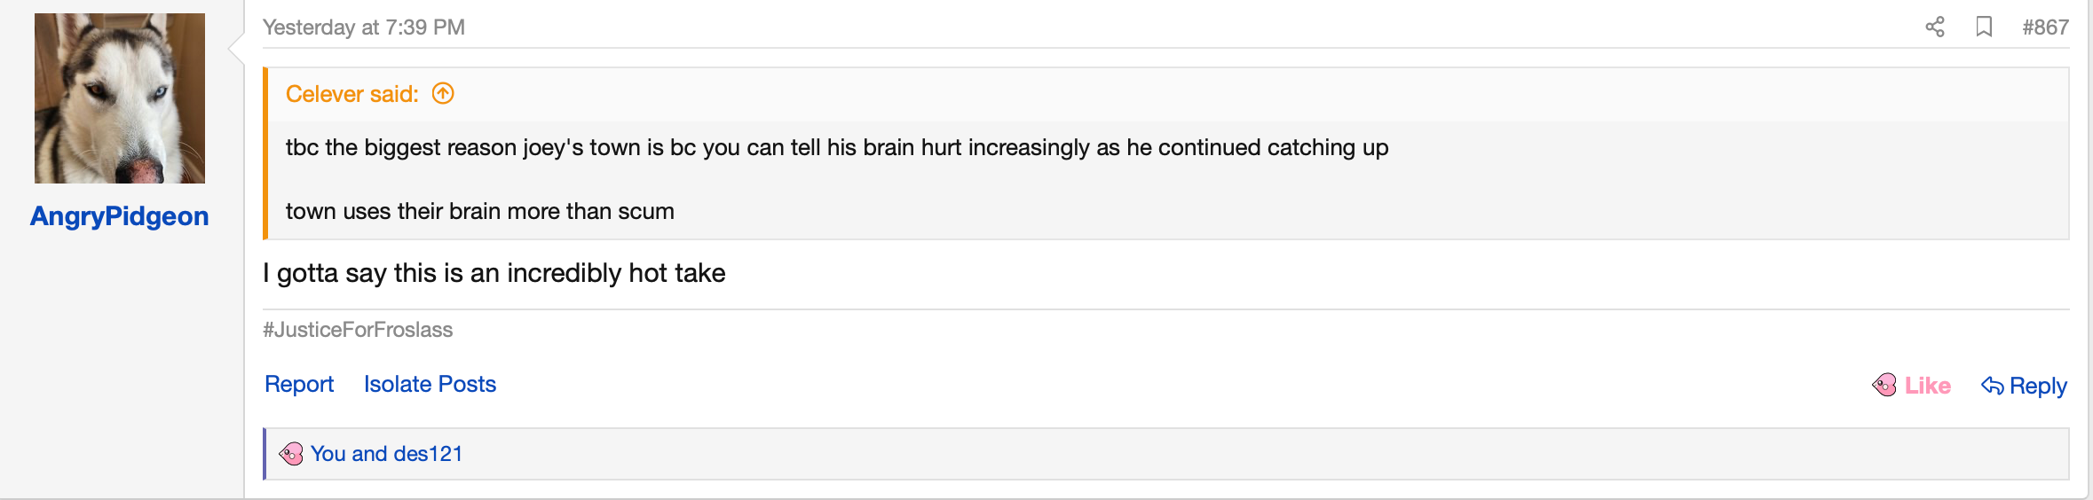This screenshot has width=2093, height=500.
Task: Report this post
Action: (299, 384)
